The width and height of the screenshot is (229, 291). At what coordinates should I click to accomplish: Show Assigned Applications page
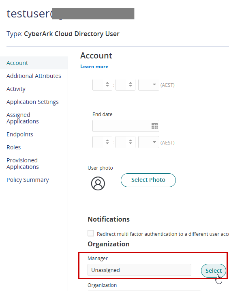pyautogui.click(x=23, y=118)
